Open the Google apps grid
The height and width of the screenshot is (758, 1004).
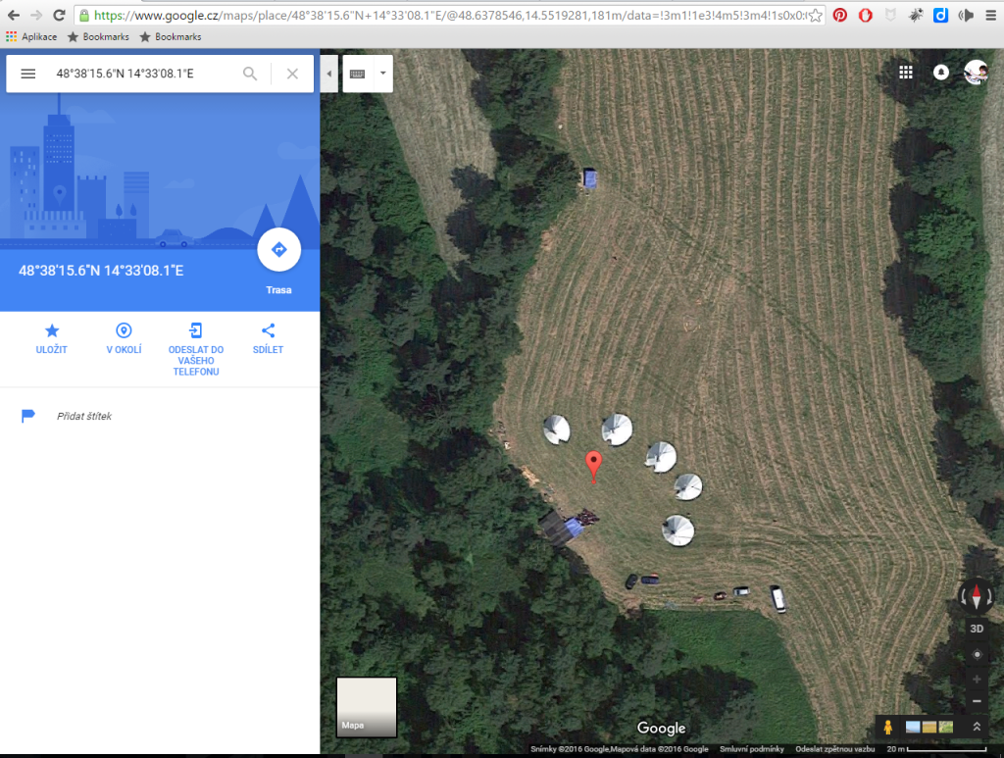(x=905, y=73)
